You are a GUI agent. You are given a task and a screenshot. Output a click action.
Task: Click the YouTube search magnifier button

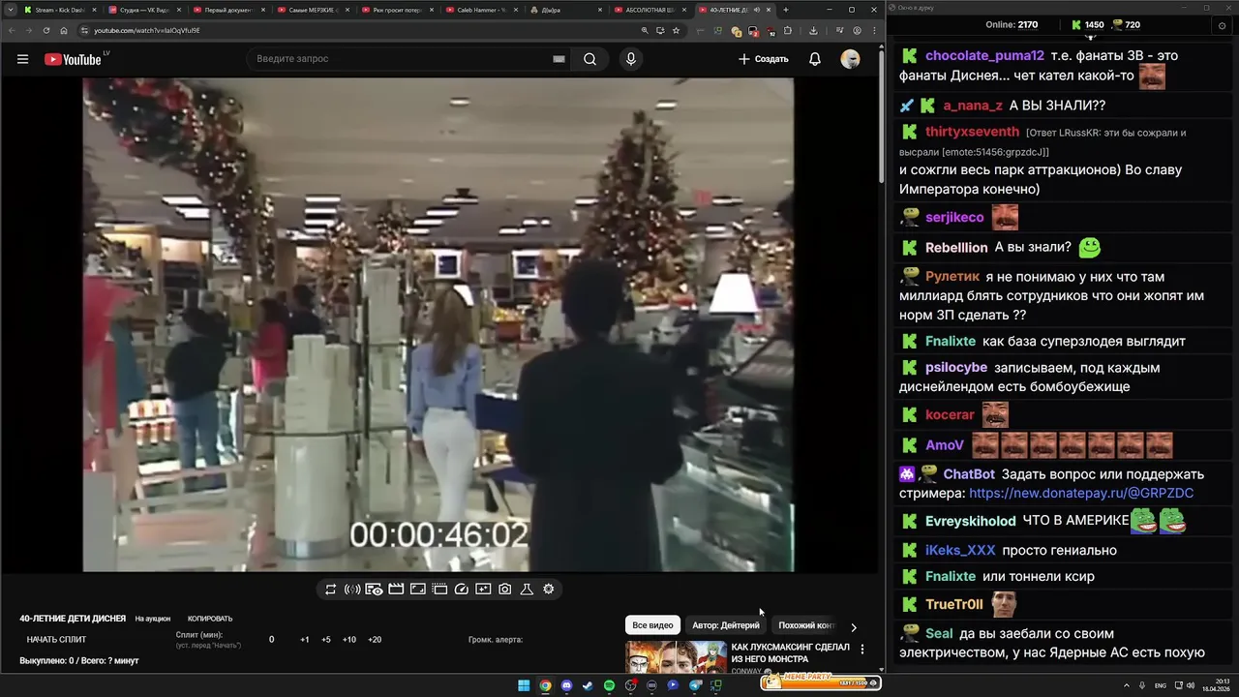(x=589, y=59)
